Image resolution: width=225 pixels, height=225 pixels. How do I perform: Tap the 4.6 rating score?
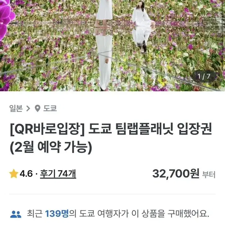26,174
